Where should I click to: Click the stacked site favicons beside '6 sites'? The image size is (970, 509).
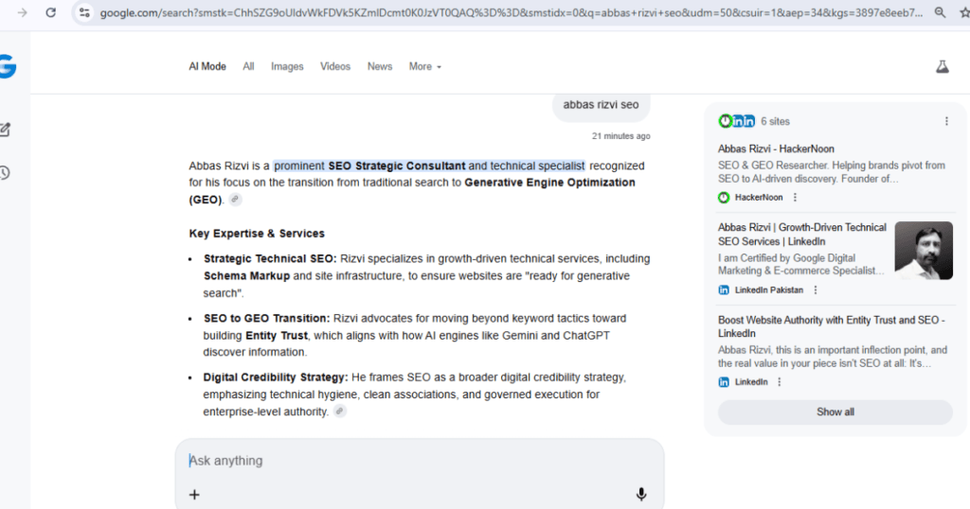(x=736, y=121)
